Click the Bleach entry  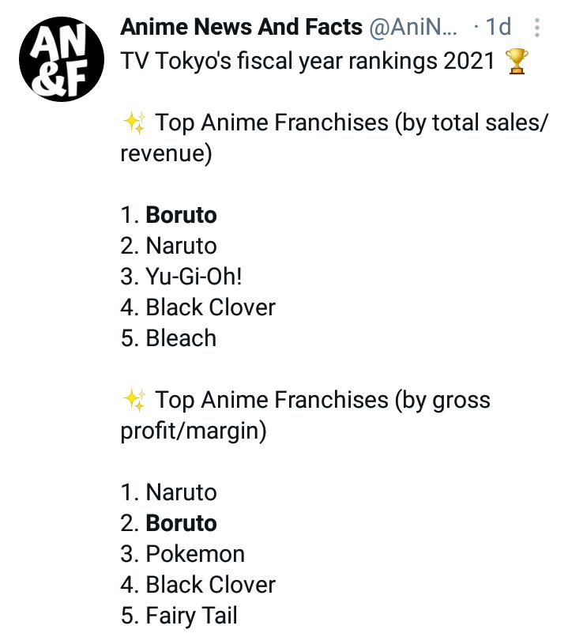coord(181,337)
